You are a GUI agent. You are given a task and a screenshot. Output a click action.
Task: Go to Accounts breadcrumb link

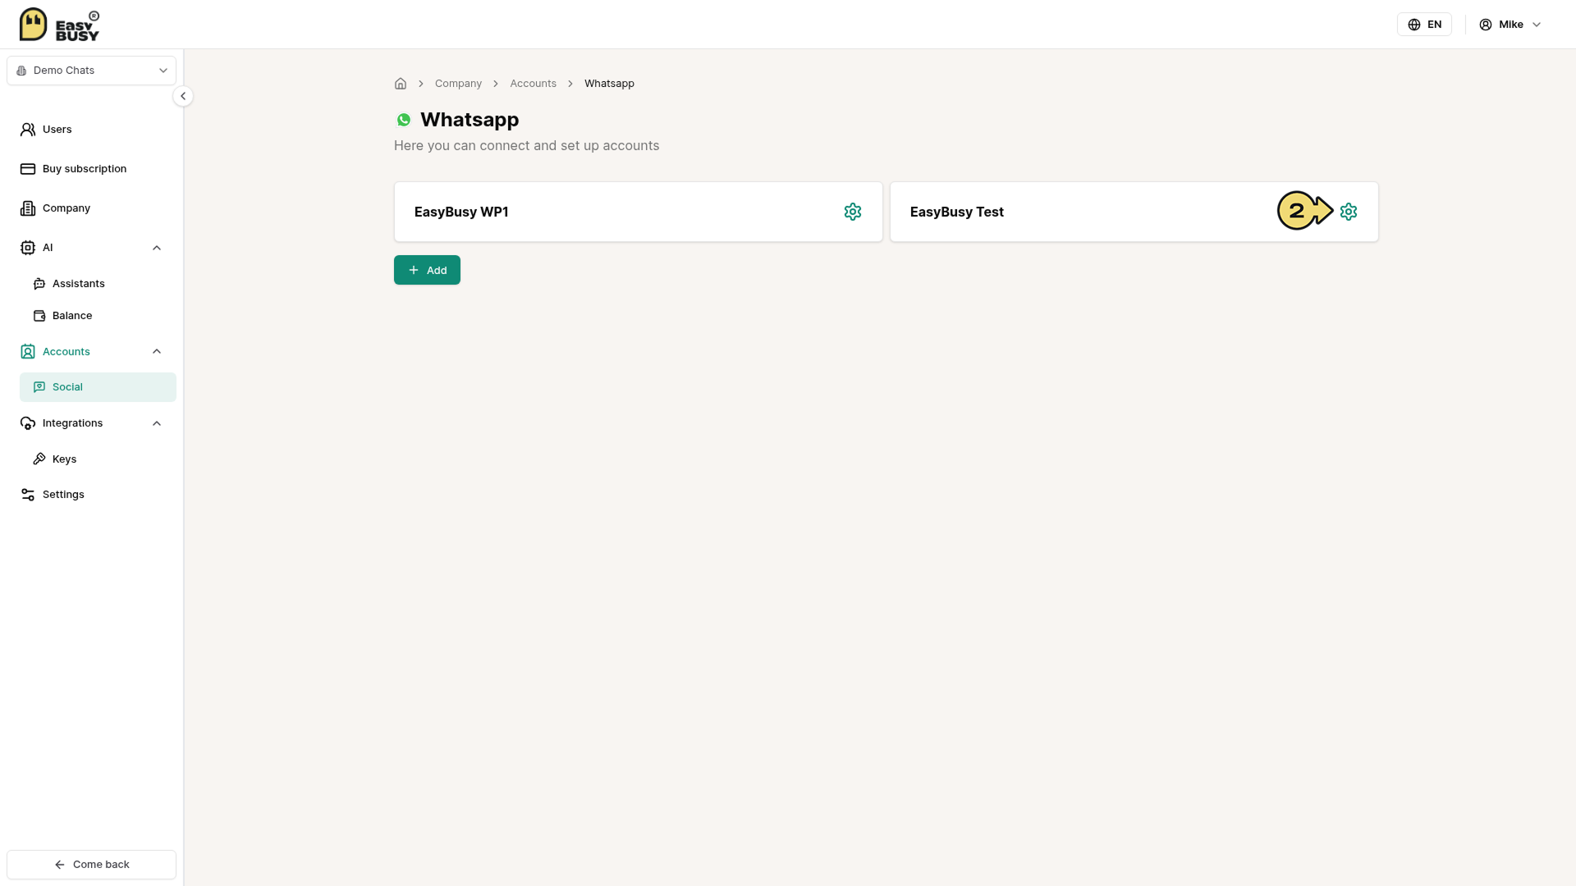[533, 84]
